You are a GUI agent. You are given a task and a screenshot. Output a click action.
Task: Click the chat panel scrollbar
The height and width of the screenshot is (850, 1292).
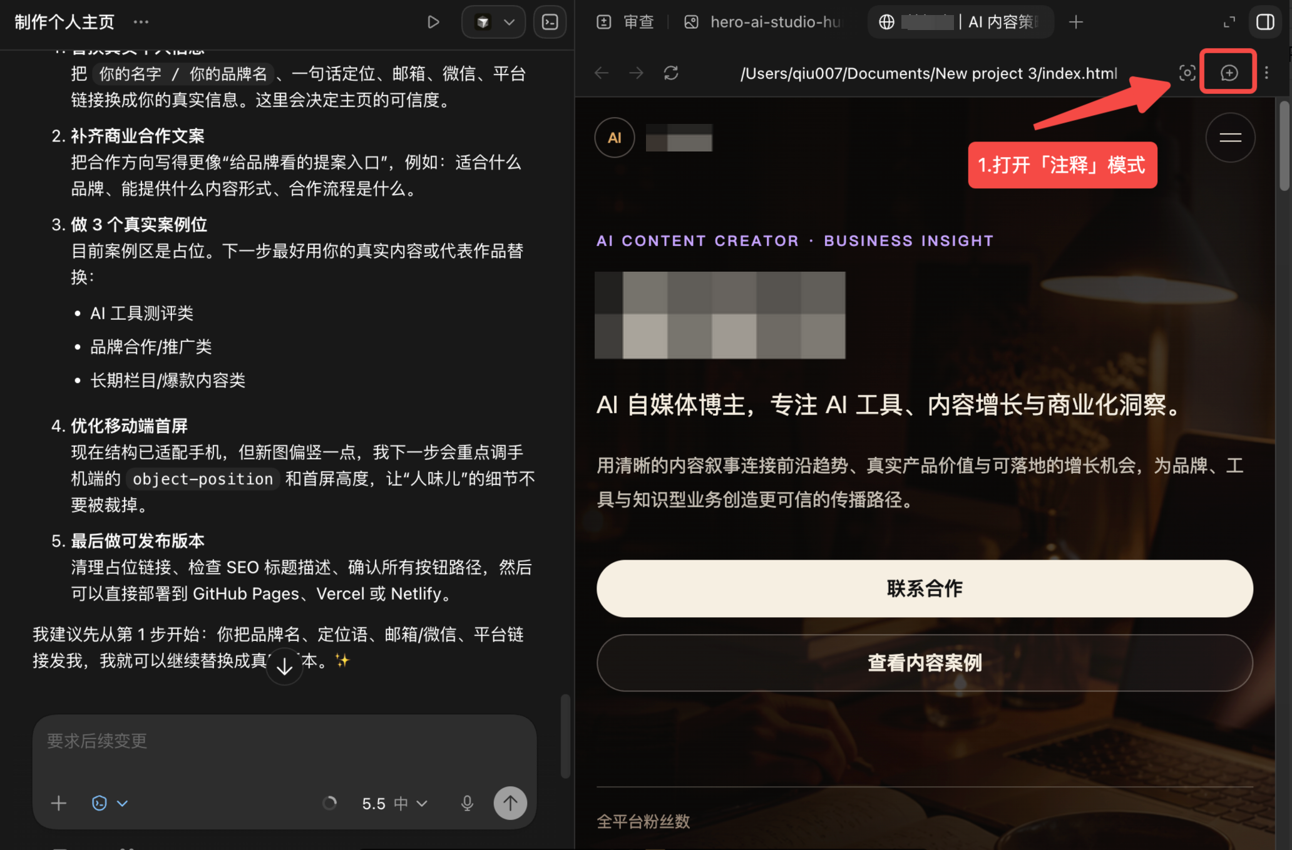[x=565, y=736]
